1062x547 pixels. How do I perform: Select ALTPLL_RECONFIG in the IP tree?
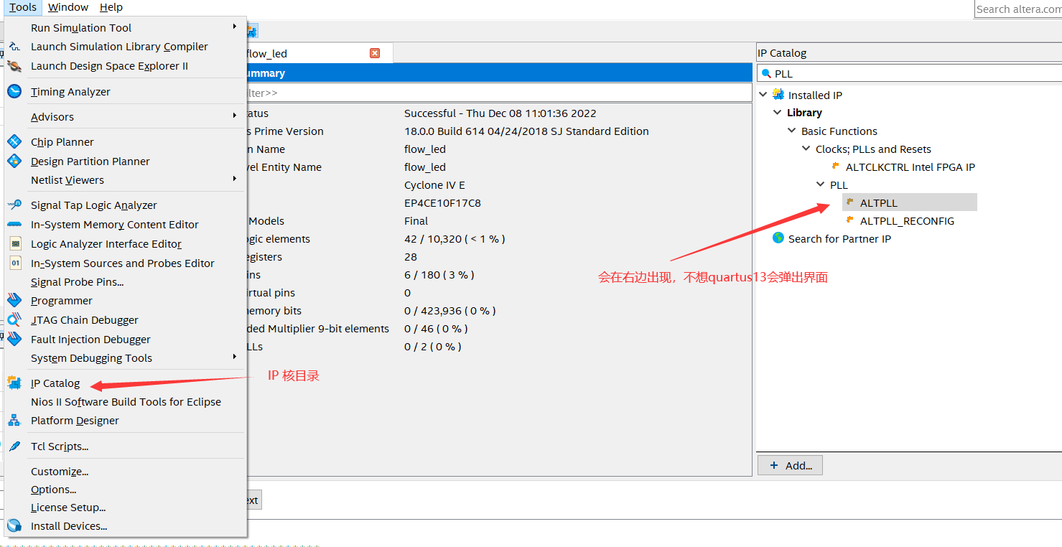pos(907,221)
